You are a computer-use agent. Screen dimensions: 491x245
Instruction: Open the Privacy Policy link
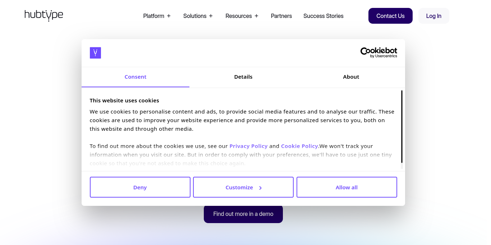(248, 146)
